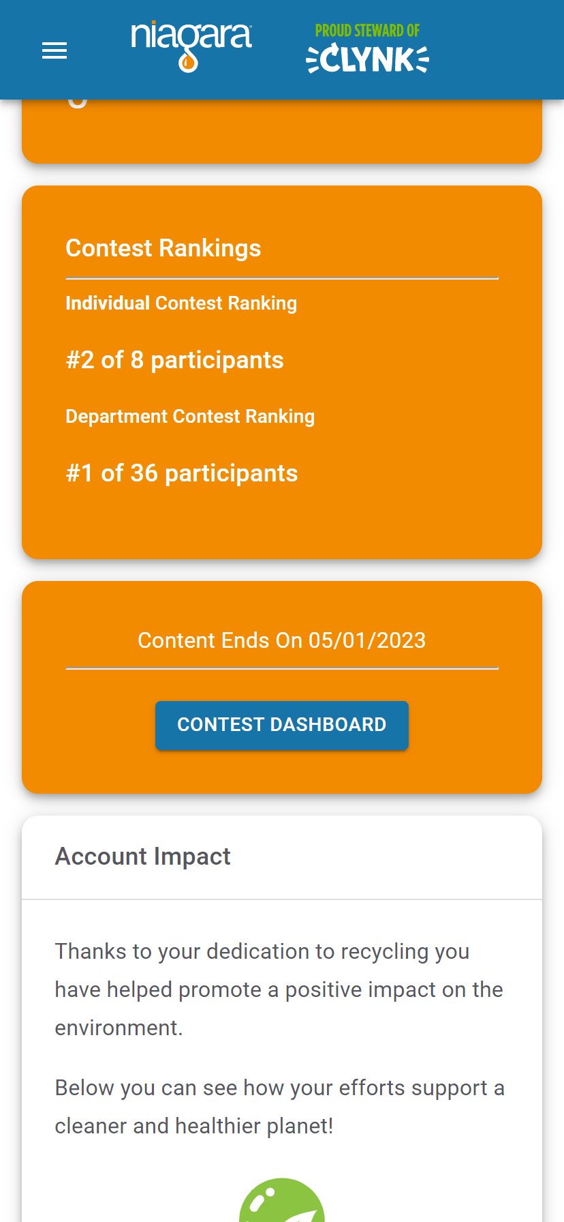564x1222 pixels.
Task: Click the CLYNK logo in header
Action: (x=367, y=59)
